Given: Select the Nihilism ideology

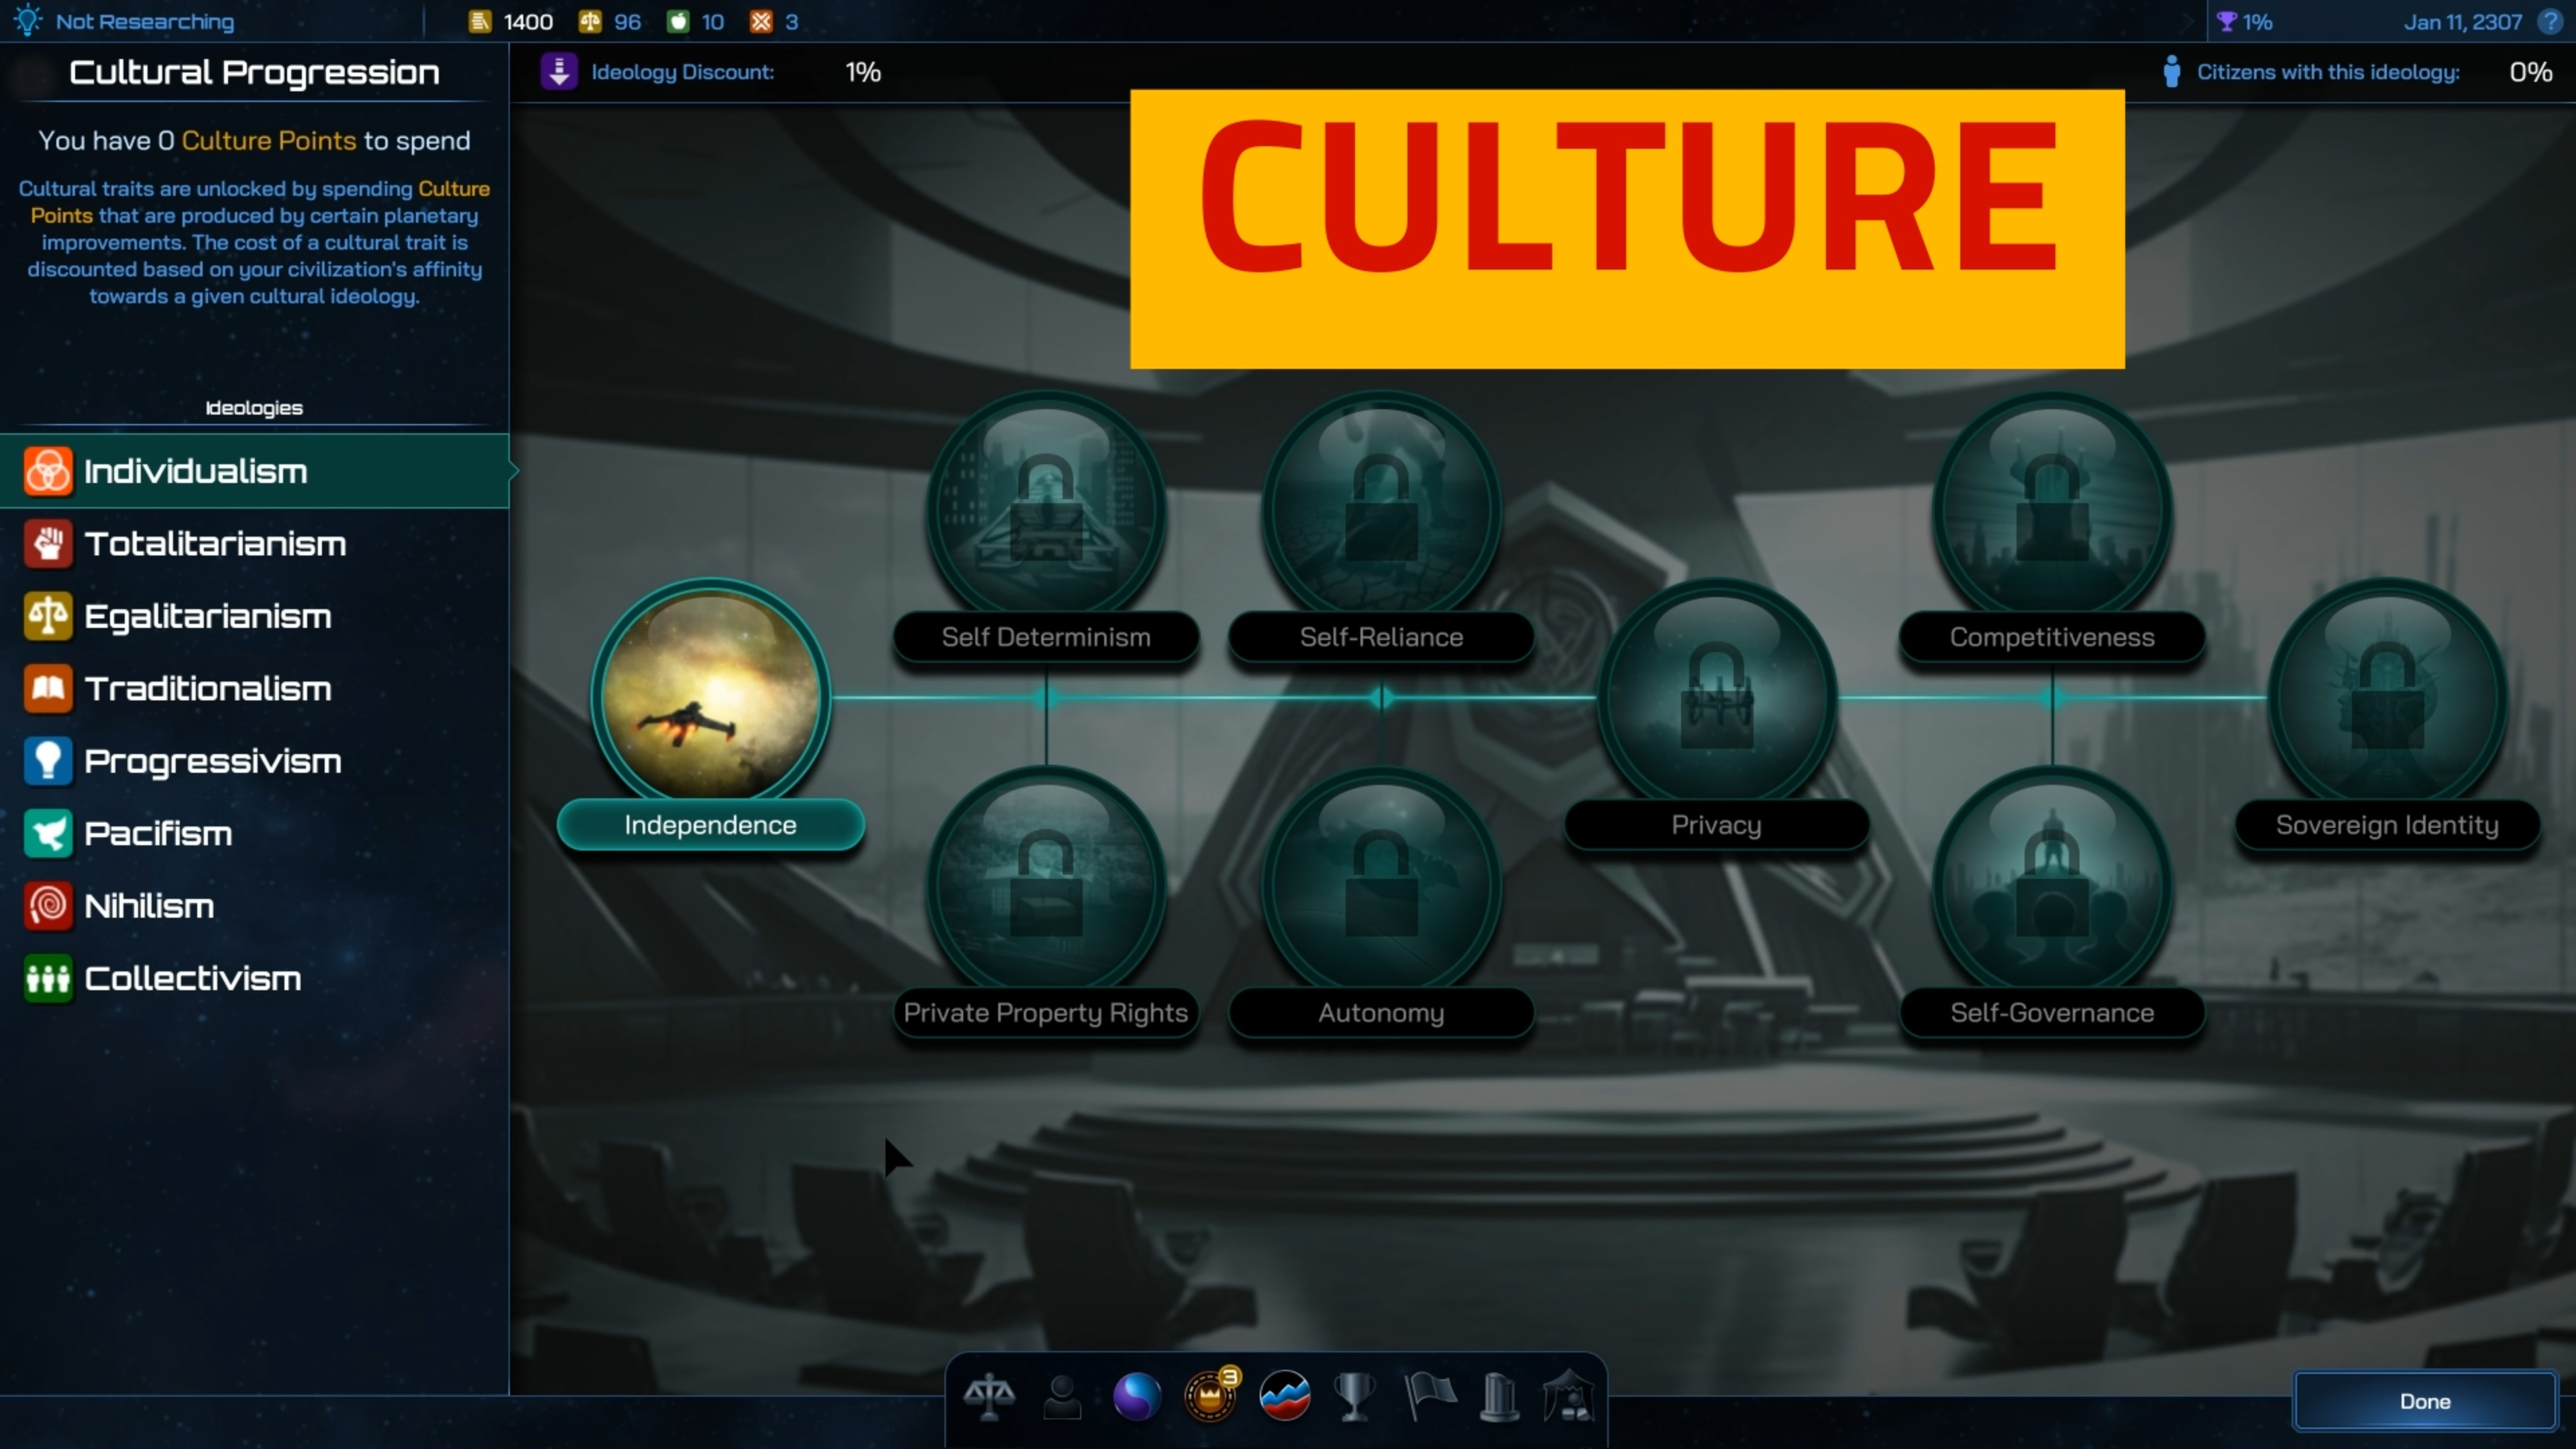Looking at the screenshot, I should (x=149, y=906).
